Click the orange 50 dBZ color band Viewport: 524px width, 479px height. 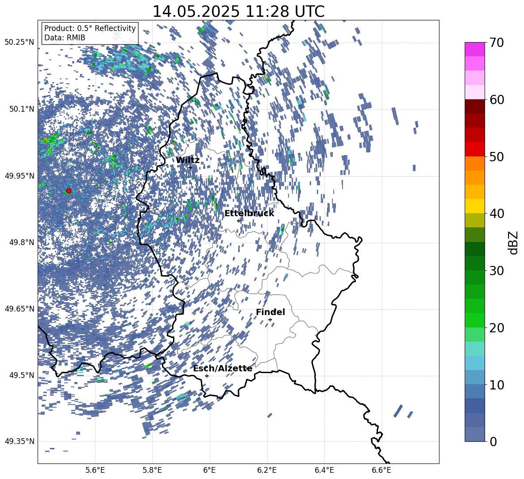pos(474,164)
